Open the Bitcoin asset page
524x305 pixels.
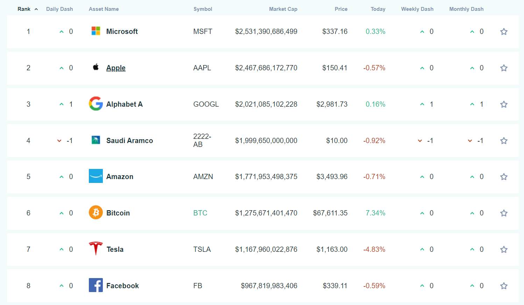(x=118, y=213)
